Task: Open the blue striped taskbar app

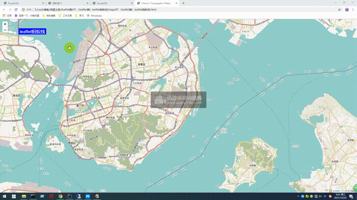Action: coord(42,197)
